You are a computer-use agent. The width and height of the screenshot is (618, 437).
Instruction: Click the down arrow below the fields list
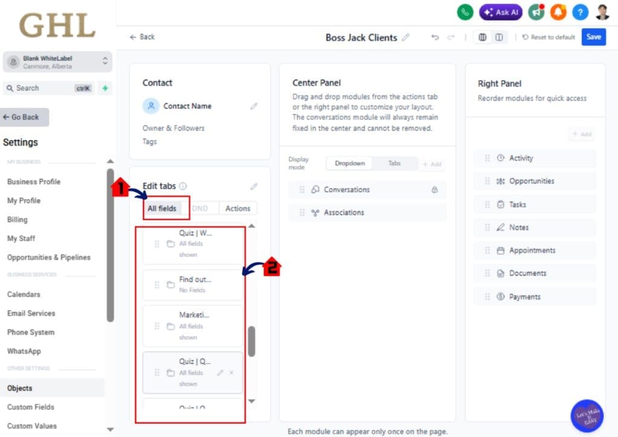[252, 401]
